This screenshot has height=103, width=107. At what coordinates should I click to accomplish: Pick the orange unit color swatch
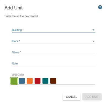pyautogui.click(x=30, y=81)
